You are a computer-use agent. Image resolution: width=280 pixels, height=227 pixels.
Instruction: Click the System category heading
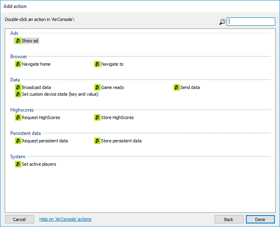click(x=18, y=157)
